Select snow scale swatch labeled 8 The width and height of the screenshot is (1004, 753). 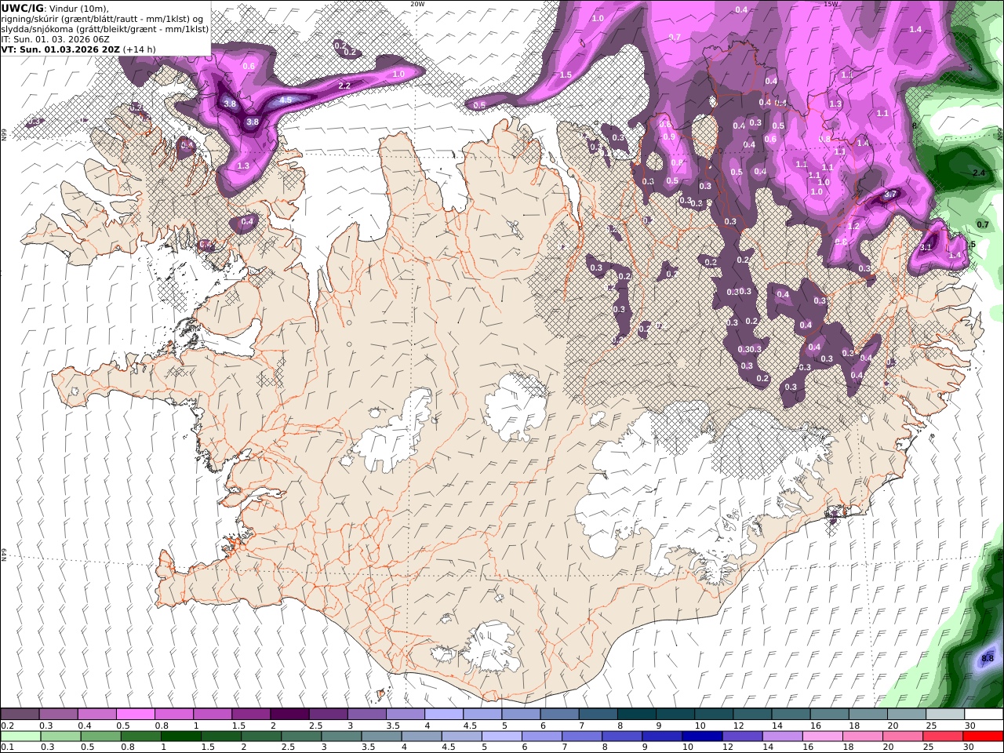[x=636, y=715]
